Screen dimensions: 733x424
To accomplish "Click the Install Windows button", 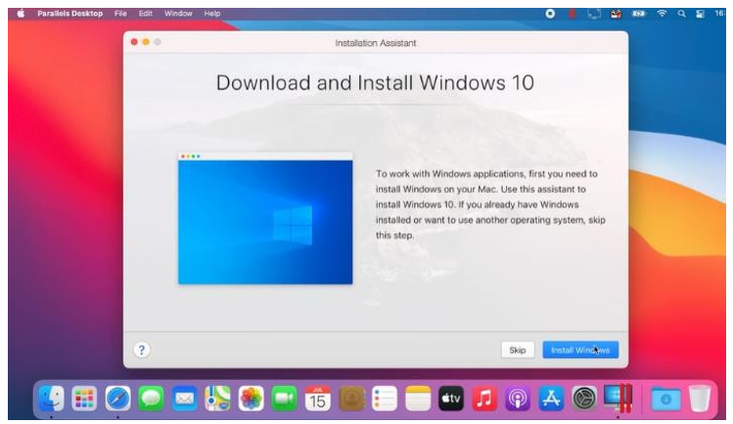I will pyautogui.click(x=580, y=350).
